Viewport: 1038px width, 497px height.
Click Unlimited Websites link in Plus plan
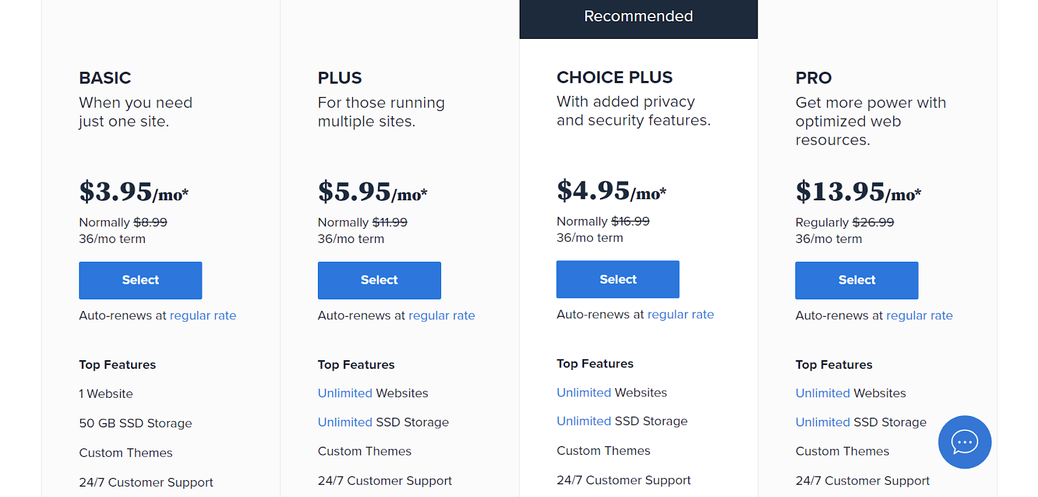pos(345,393)
